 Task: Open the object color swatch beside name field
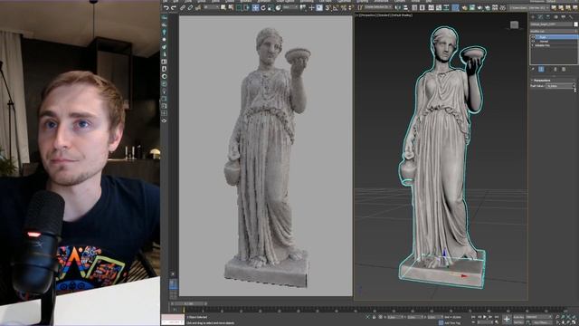575,24
